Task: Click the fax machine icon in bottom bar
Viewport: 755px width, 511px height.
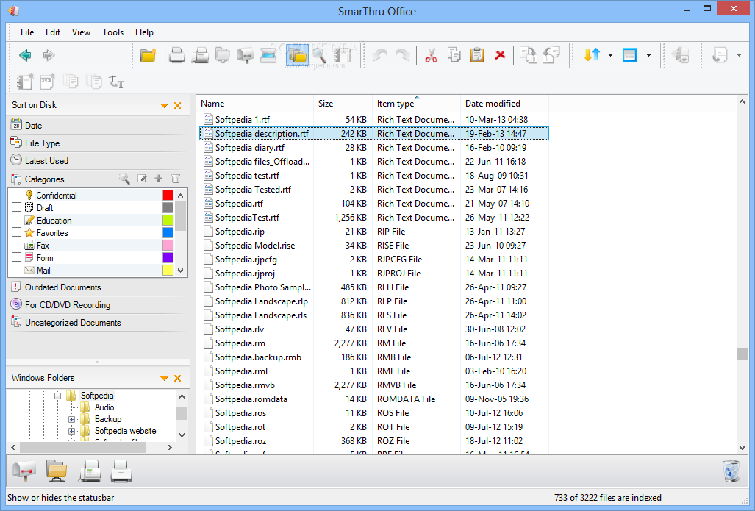Action: pos(90,471)
